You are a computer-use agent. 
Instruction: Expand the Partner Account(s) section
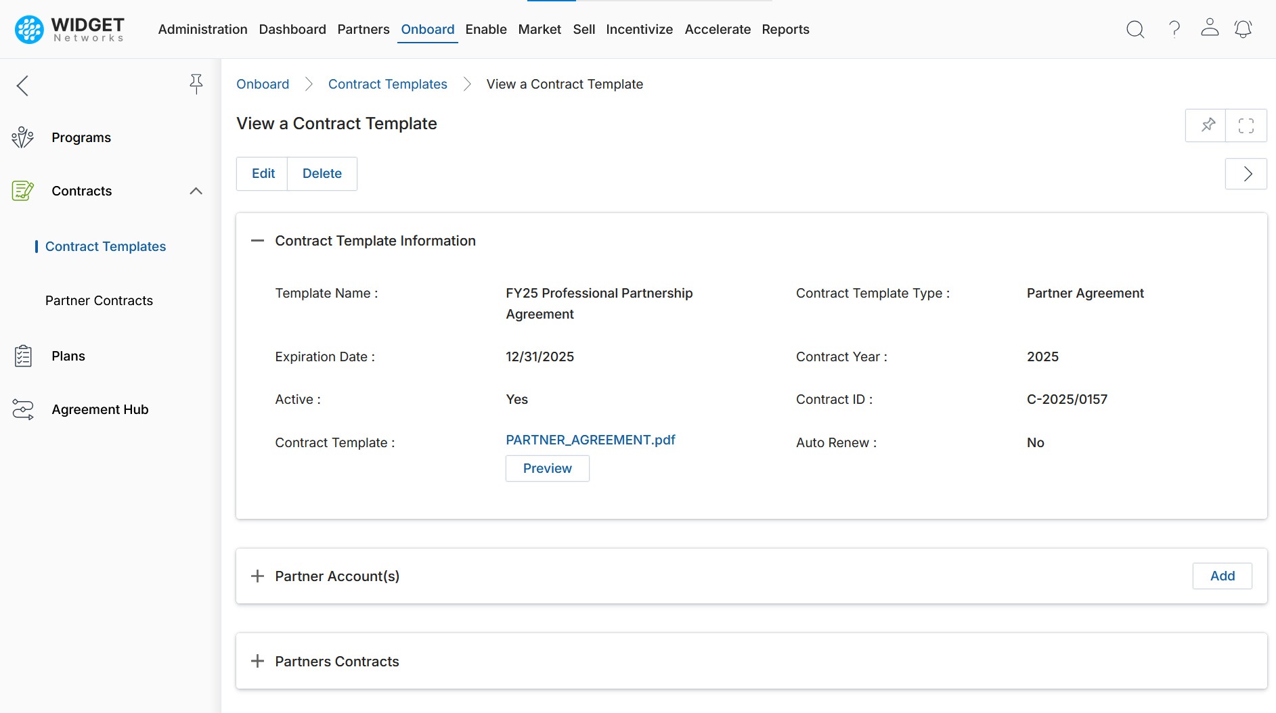(257, 576)
